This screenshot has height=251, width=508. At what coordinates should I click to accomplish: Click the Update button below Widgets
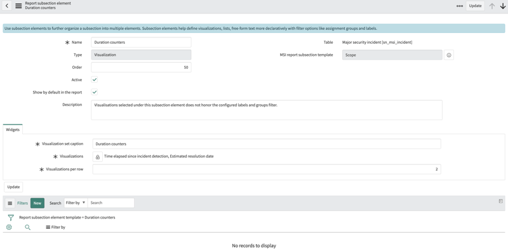tap(13, 187)
